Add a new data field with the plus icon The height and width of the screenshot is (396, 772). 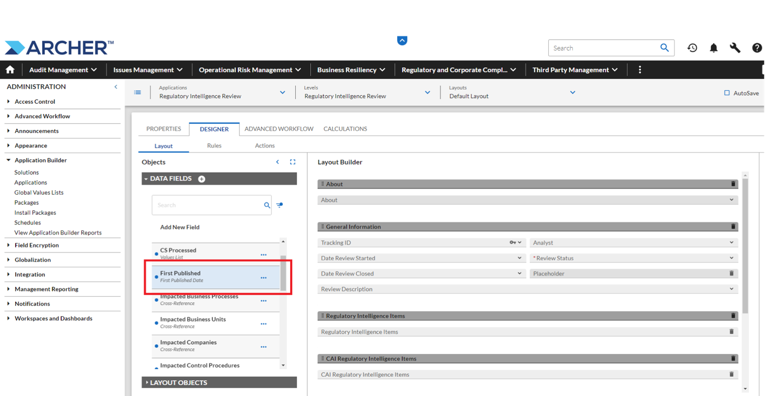201,179
